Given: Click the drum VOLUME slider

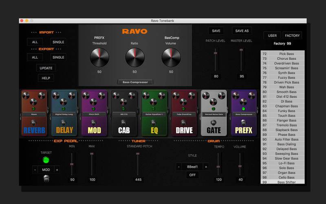Looking at the screenshot, I should [240, 164].
